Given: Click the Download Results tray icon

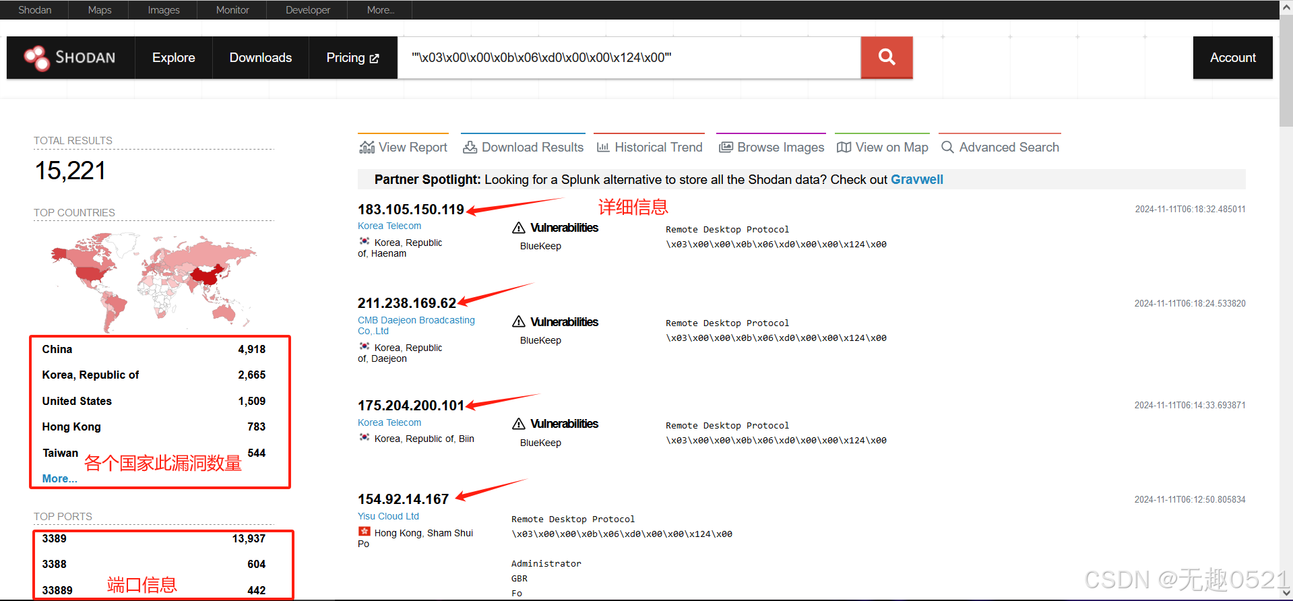Looking at the screenshot, I should 470,147.
